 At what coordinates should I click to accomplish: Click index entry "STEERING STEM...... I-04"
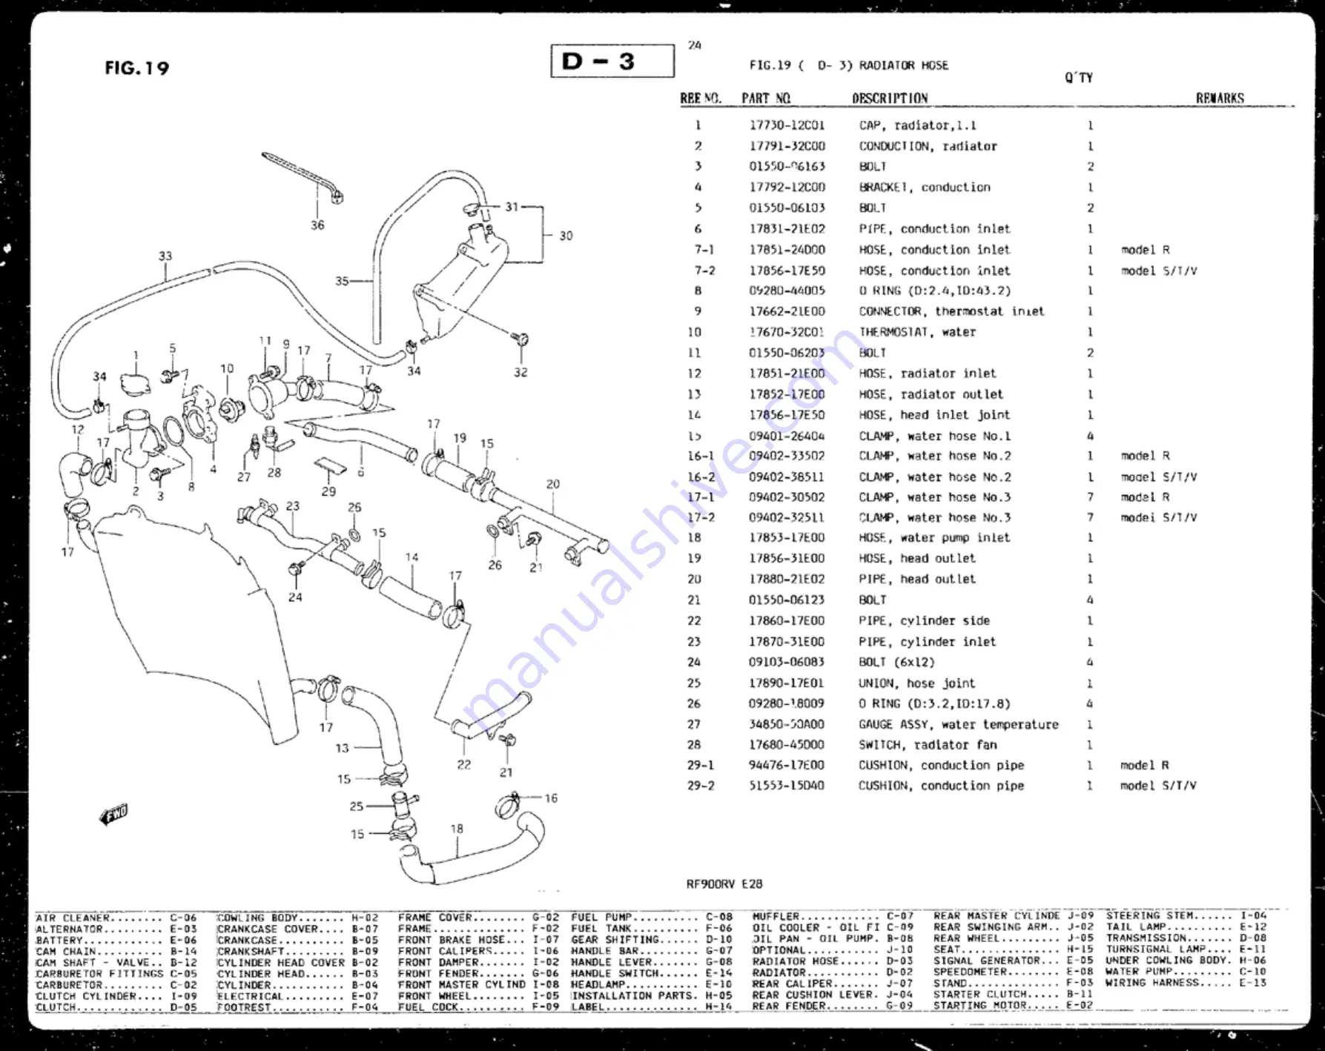pyautogui.click(x=1186, y=915)
